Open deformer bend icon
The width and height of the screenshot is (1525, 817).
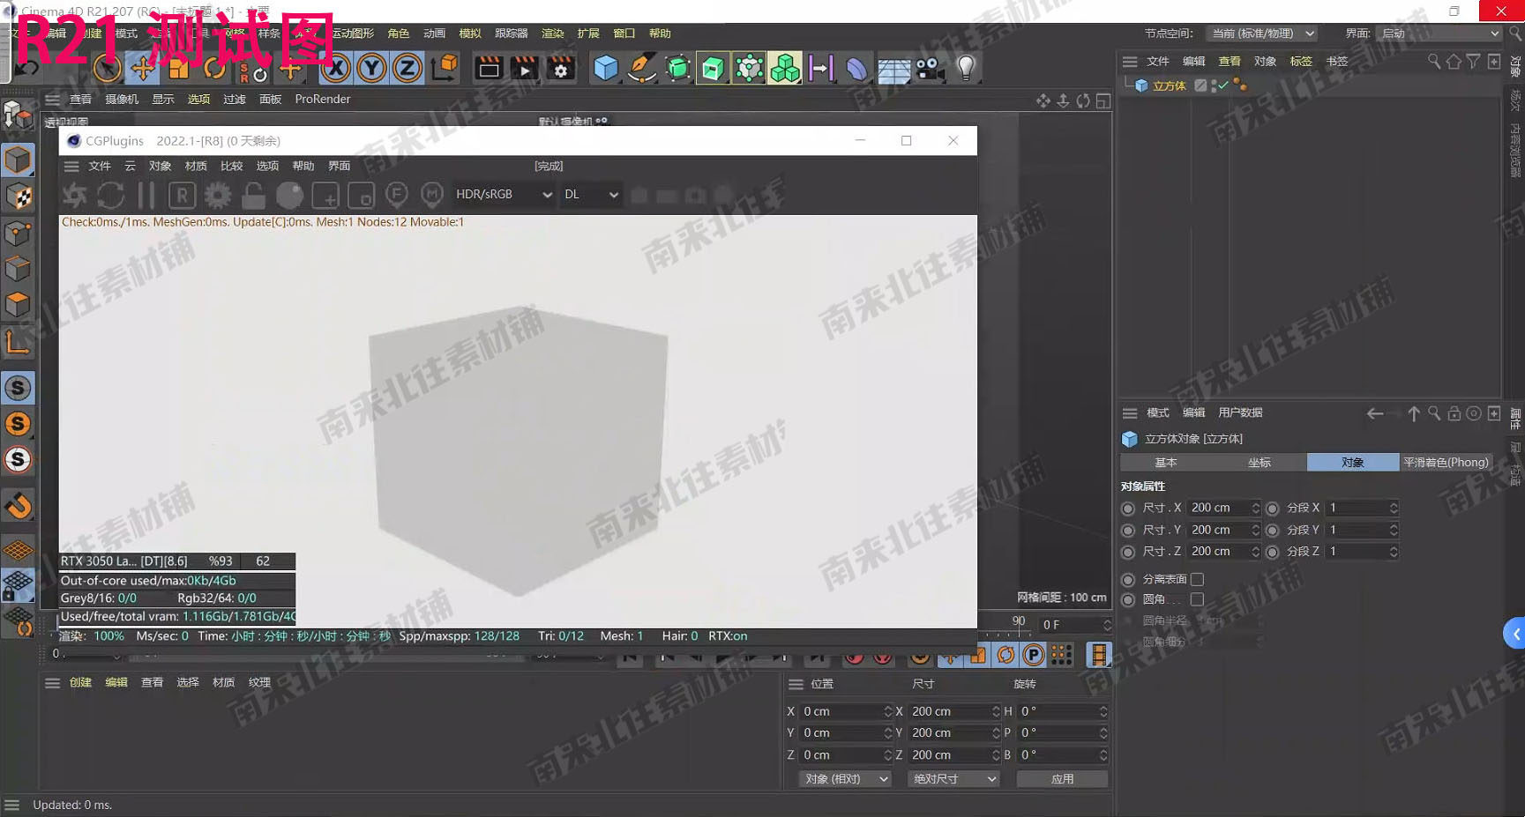(856, 68)
